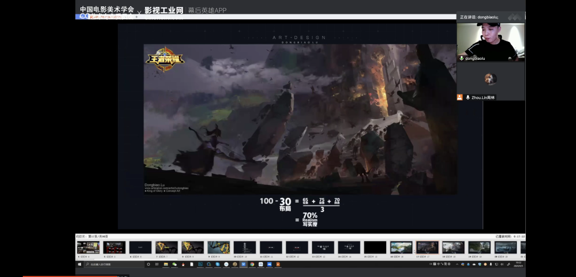576x277 pixels.
Task: Click the Dongbiao.Lu credit on the artwork
Action: 154,185
